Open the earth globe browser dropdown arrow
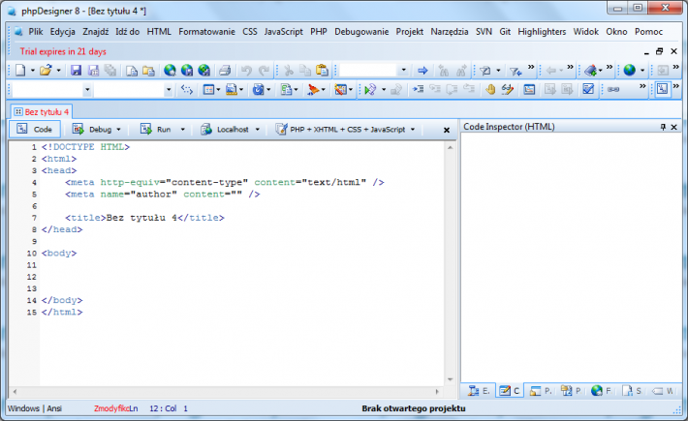Image resolution: width=688 pixels, height=421 pixels. tap(642, 71)
